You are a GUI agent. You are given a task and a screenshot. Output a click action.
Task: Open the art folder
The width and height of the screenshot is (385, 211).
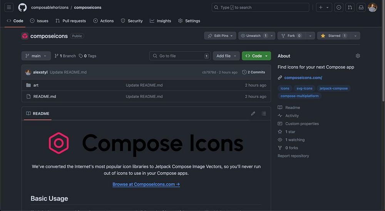(36, 85)
